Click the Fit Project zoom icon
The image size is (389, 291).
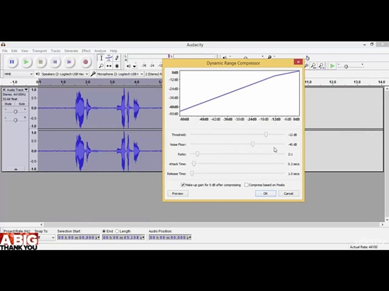click(x=321, y=66)
